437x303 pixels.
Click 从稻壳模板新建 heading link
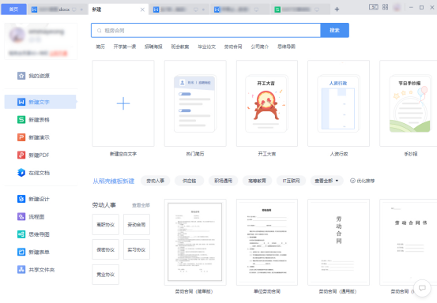(x=114, y=181)
